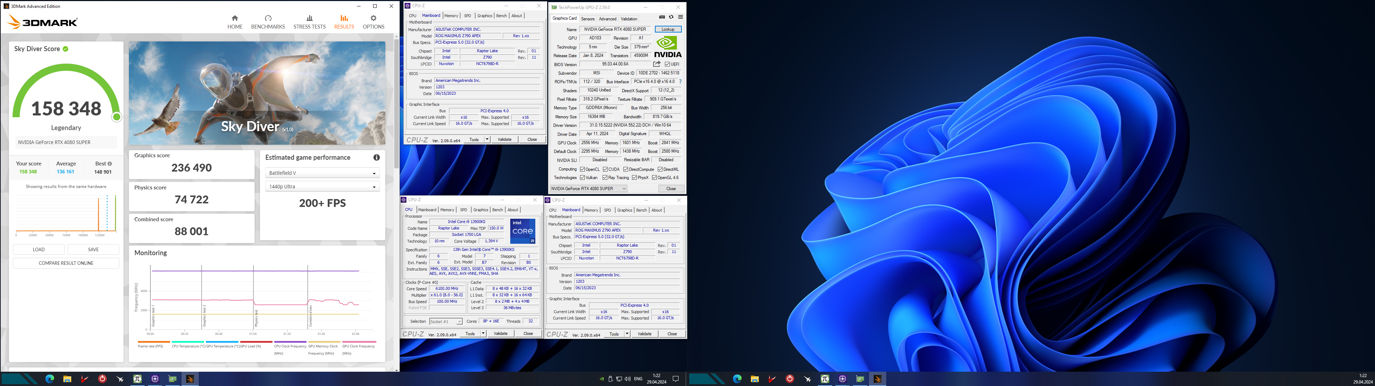Image resolution: width=1375 pixels, height=386 pixels.
Task: Open the GPU-Z hamburger menu
Action: (x=681, y=17)
